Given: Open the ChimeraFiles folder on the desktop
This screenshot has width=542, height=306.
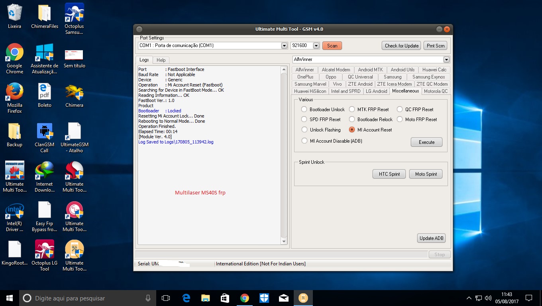Looking at the screenshot, I should 45,17.
